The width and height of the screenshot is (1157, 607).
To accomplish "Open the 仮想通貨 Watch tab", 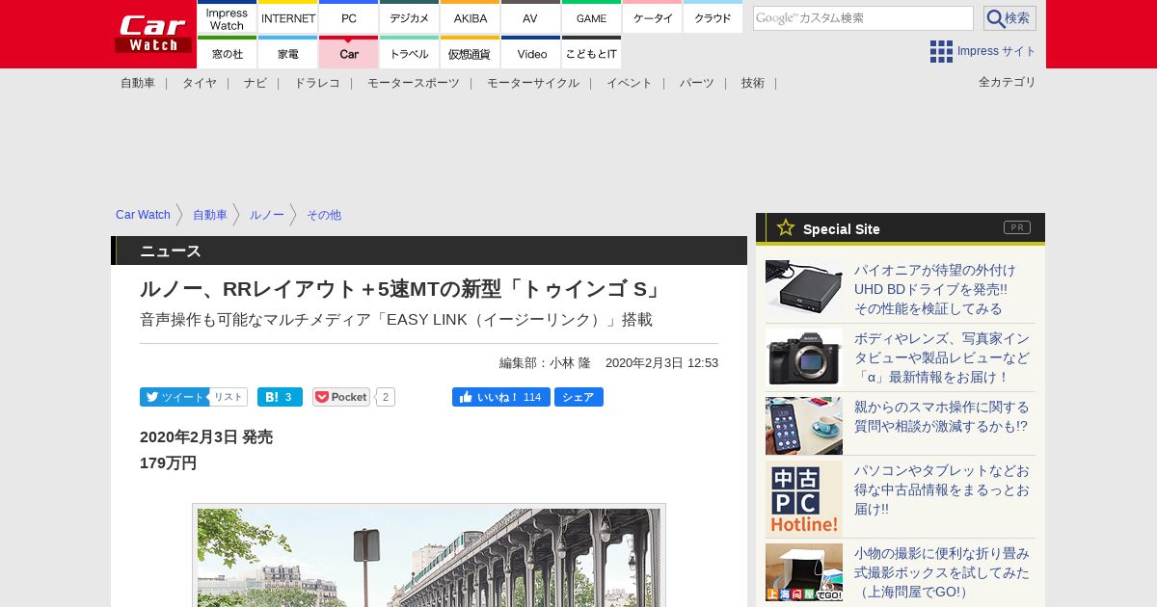I will [x=470, y=53].
